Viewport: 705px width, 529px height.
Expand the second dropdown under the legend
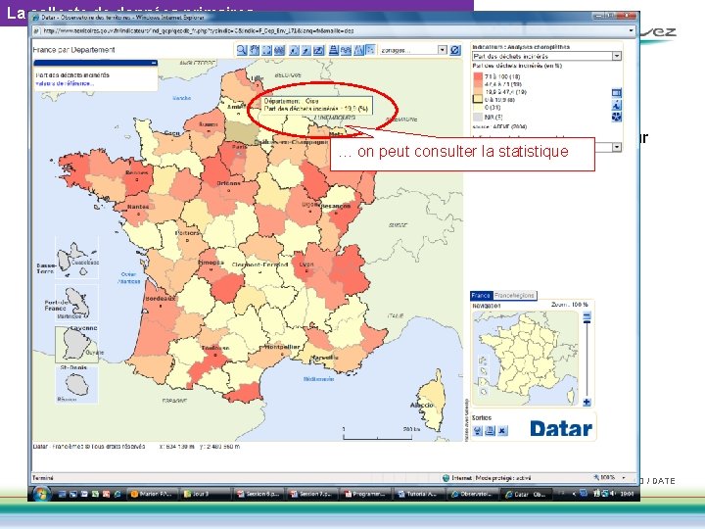click(617, 147)
